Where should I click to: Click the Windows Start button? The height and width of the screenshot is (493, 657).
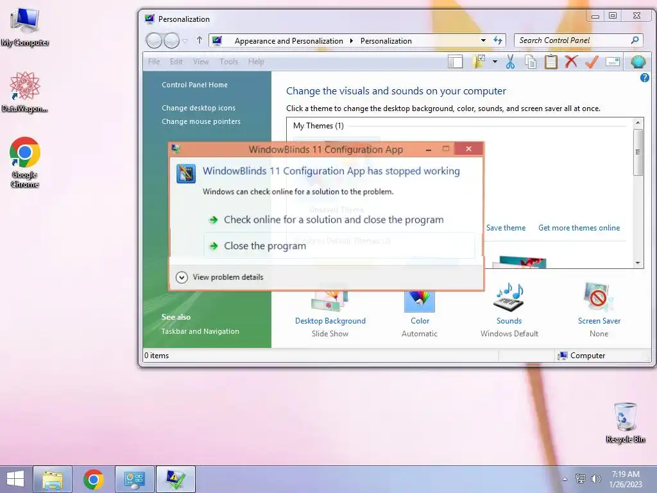coord(15,479)
